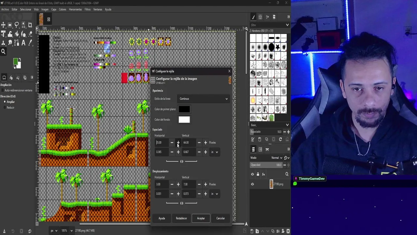Open the Seleccionar menu
This screenshot has height=235, width=417.
26,9
